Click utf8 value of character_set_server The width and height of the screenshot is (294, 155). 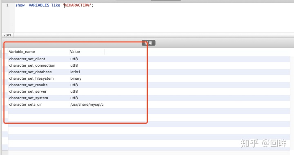(74, 92)
